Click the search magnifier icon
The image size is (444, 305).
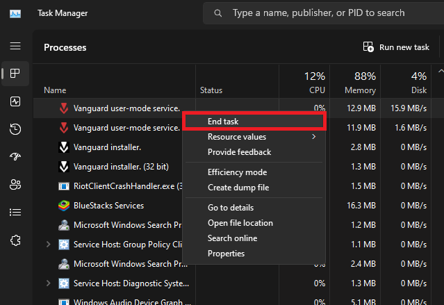point(217,13)
